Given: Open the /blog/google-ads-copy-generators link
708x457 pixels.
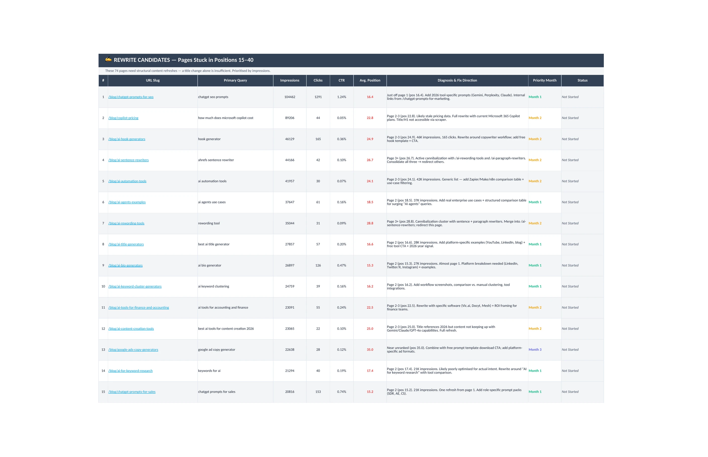Looking at the screenshot, I should [133, 350].
